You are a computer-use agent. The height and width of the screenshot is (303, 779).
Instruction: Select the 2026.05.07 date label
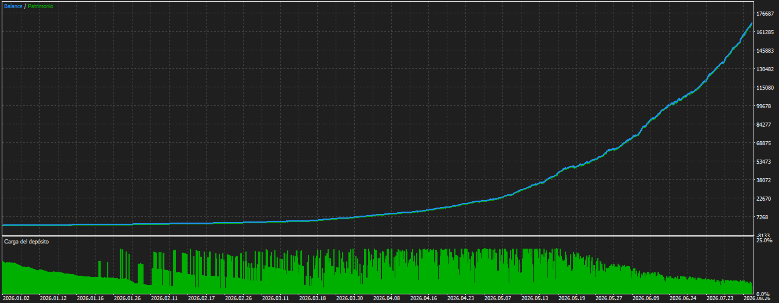point(498,299)
